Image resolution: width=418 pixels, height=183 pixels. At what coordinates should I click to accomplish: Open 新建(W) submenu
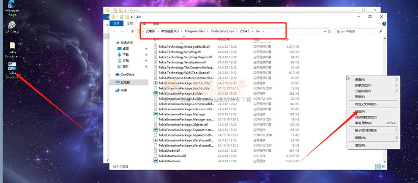coord(373,138)
